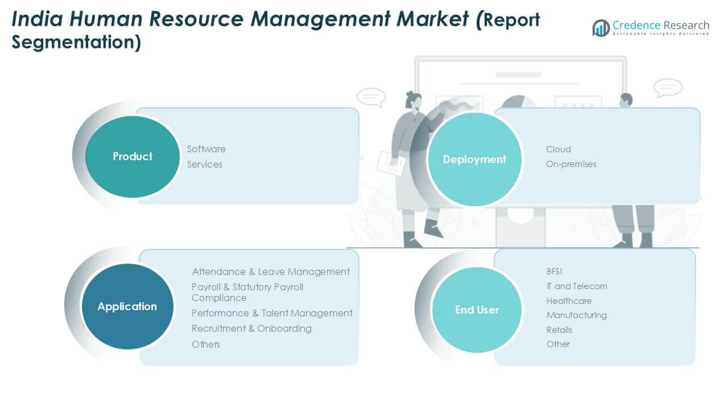Select Performance & Talent Management

pos(272,313)
